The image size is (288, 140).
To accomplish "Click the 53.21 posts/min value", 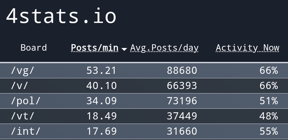I will click(x=101, y=71).
